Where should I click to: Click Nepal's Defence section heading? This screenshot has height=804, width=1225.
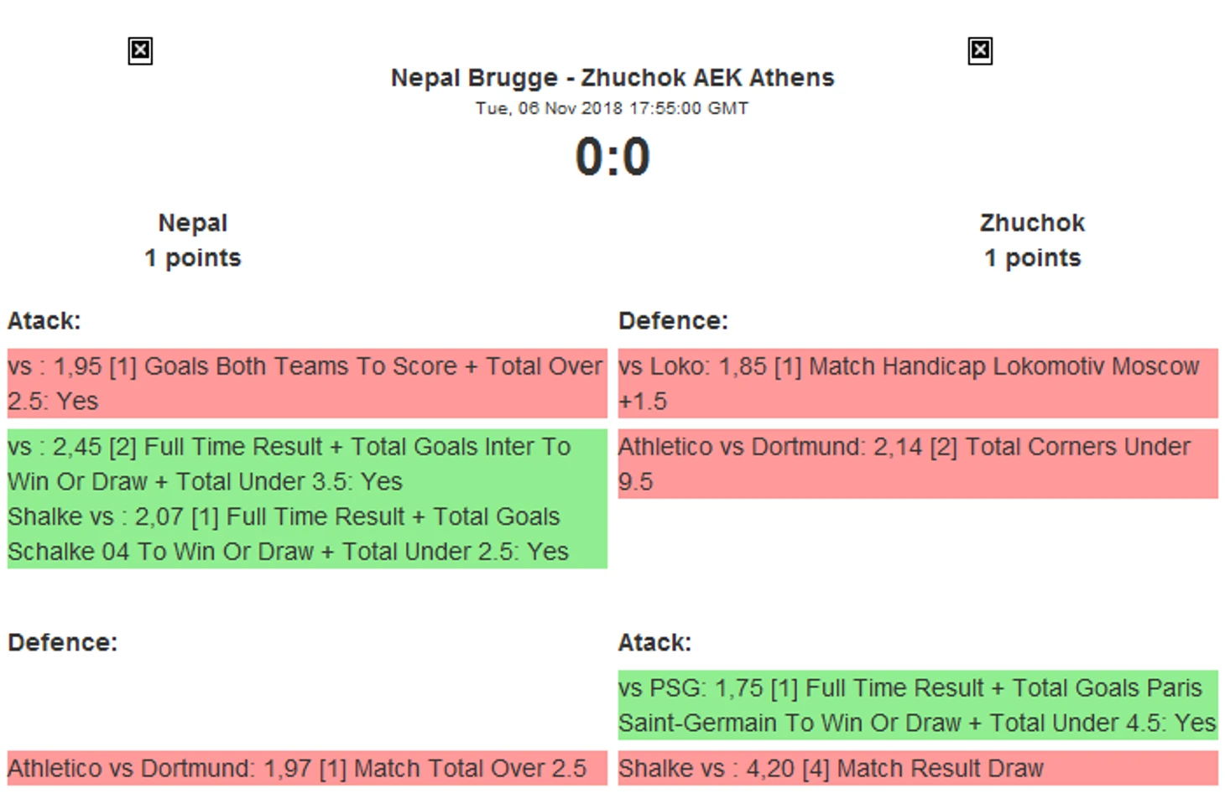tap(63, 643)
